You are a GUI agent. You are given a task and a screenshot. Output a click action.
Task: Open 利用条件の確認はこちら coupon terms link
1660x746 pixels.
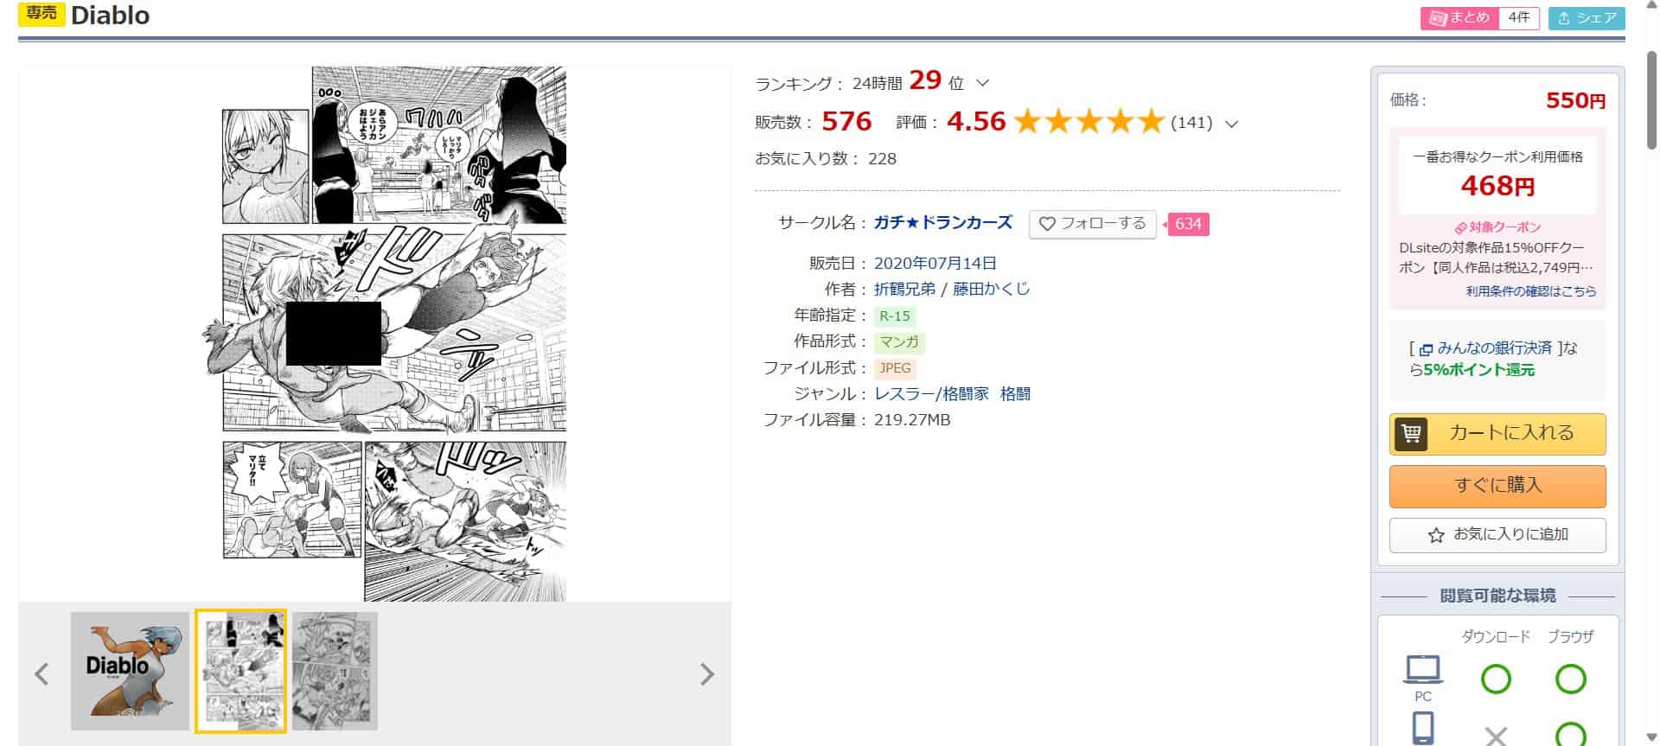1531,291
